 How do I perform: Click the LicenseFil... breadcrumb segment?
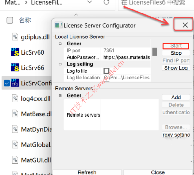tap(47, 3)
